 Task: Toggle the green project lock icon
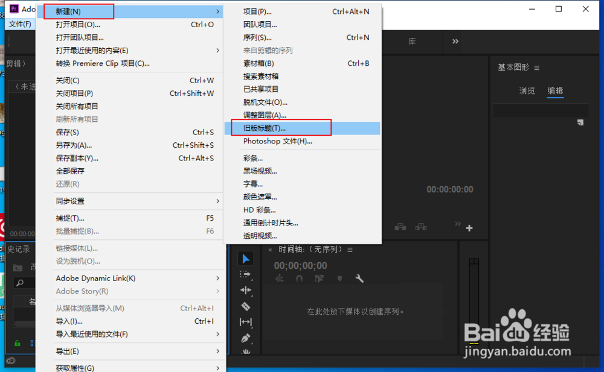pos(18,343)
